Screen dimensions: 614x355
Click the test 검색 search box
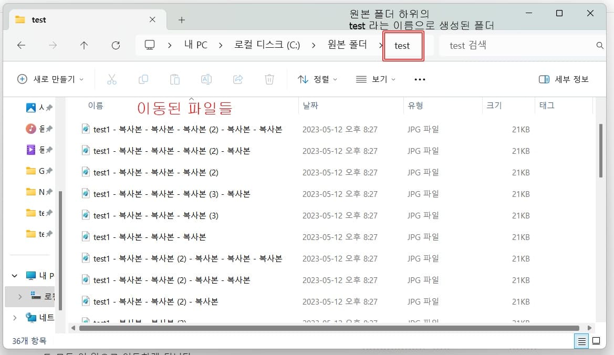click(x=520, y=46)
